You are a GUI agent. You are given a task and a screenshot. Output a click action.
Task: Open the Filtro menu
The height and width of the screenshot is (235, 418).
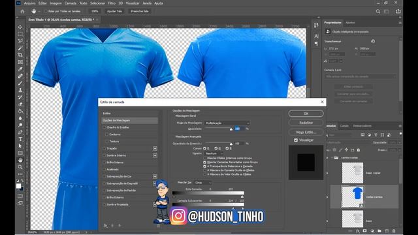click(x=112, y=3)
